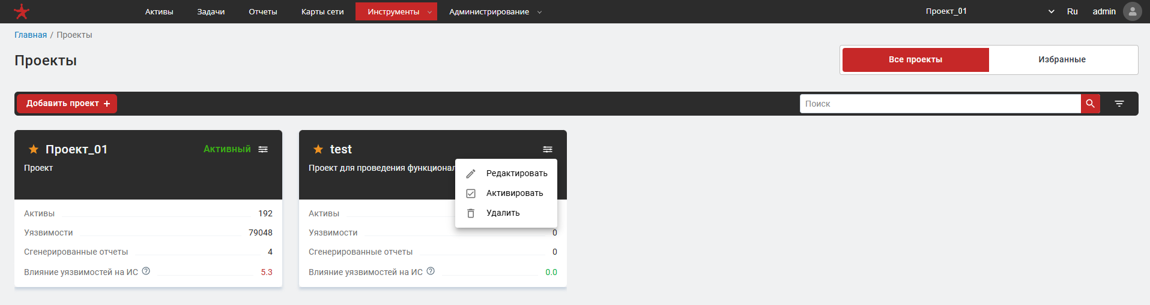The height and width of the screenshot is (305, 1150).
Task: Click the Активы value 192
Action: (265, 213)
